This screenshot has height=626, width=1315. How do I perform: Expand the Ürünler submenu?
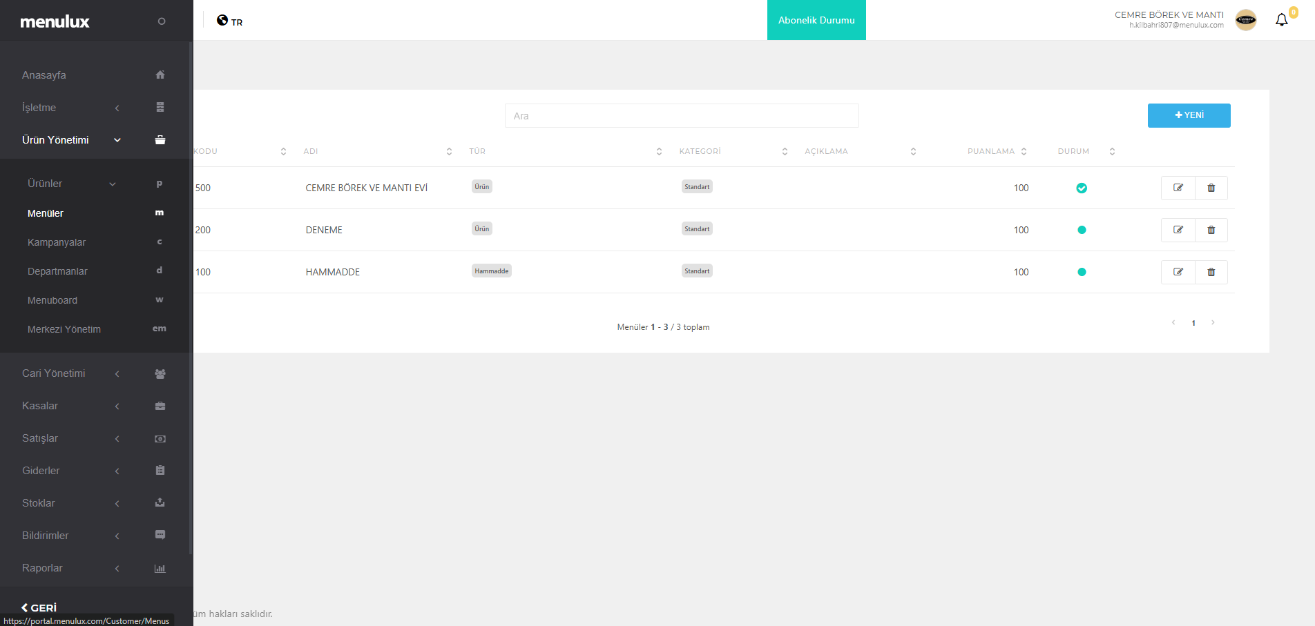coord(113,184)
